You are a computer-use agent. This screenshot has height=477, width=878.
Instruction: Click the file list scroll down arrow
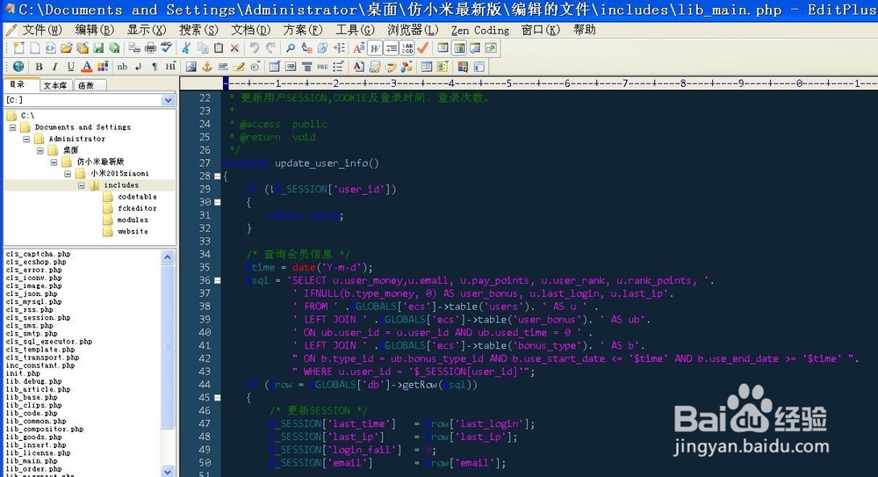click(168, 472)
